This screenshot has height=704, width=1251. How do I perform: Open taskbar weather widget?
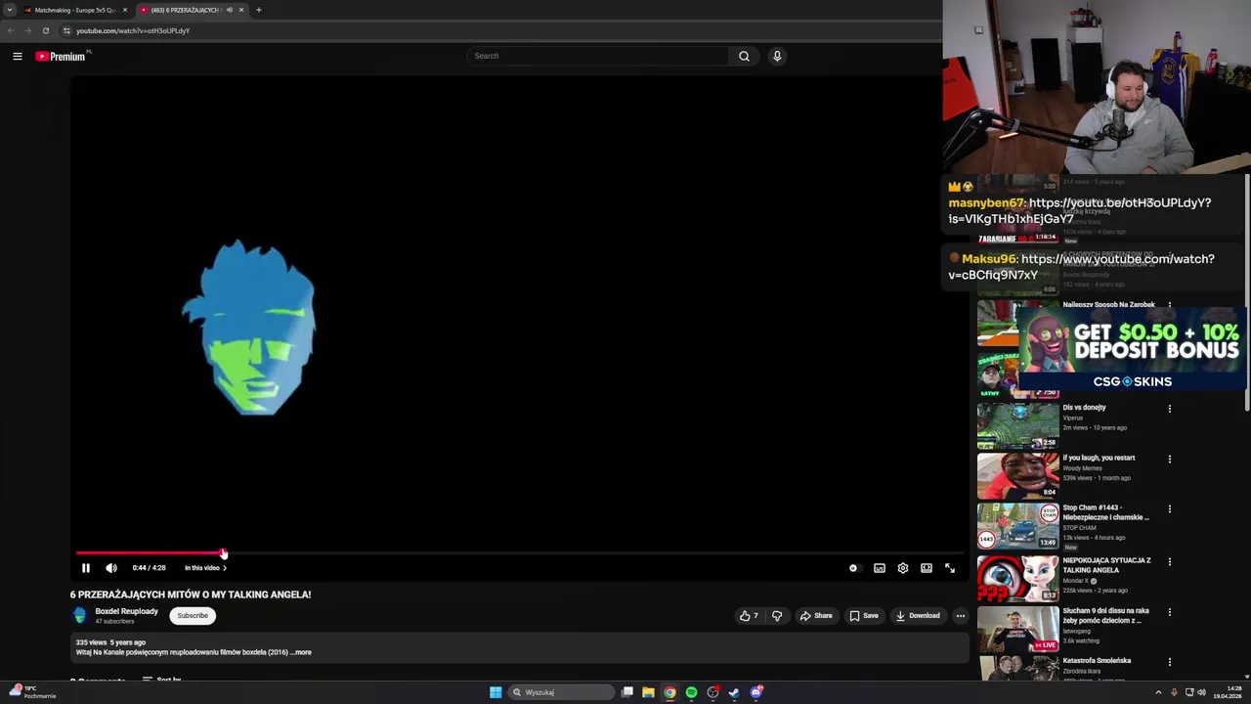click(x=34, y=692)
